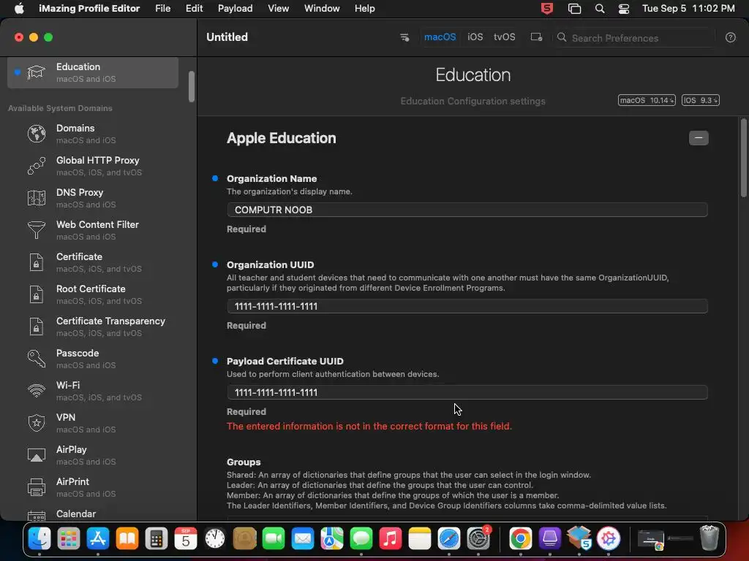749x561 pixels.
Task: Open the VPN shield icon
Action: coord(37,423)
